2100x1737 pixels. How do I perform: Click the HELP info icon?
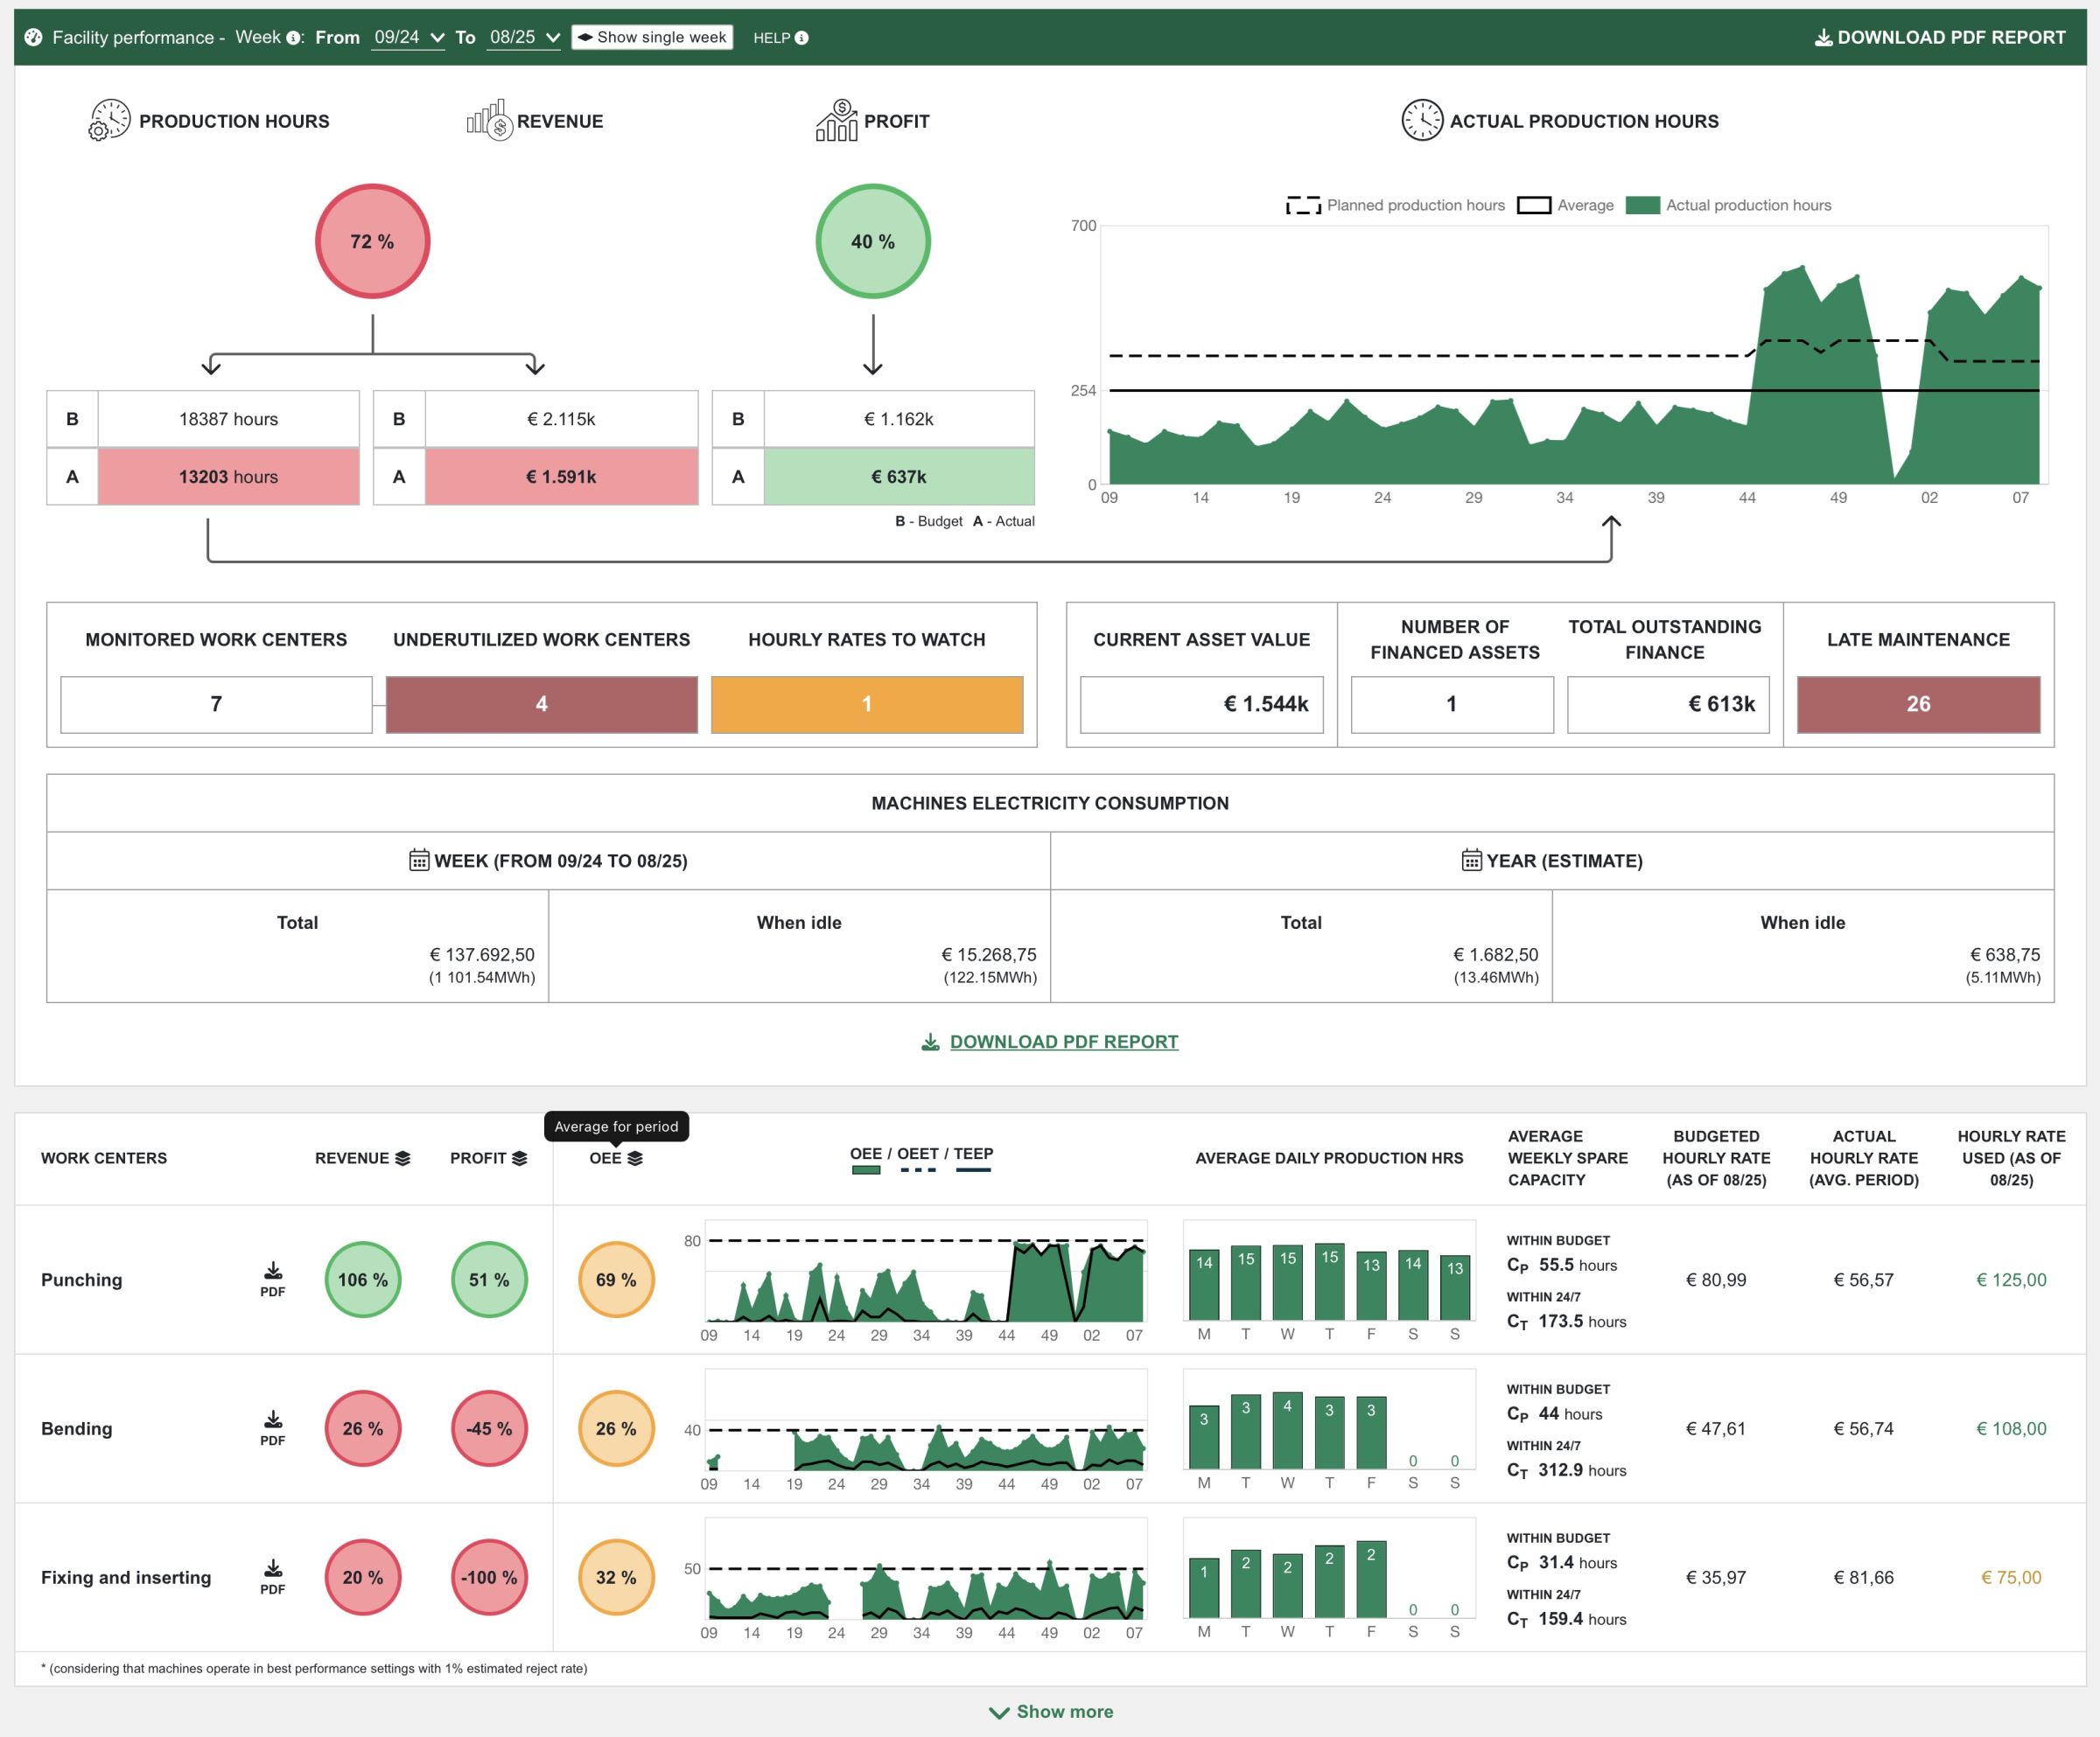coord(801,38)
